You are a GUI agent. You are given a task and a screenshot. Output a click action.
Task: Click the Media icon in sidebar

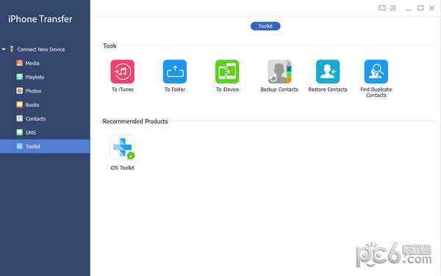pyautogui.click(x=19, y=63)
